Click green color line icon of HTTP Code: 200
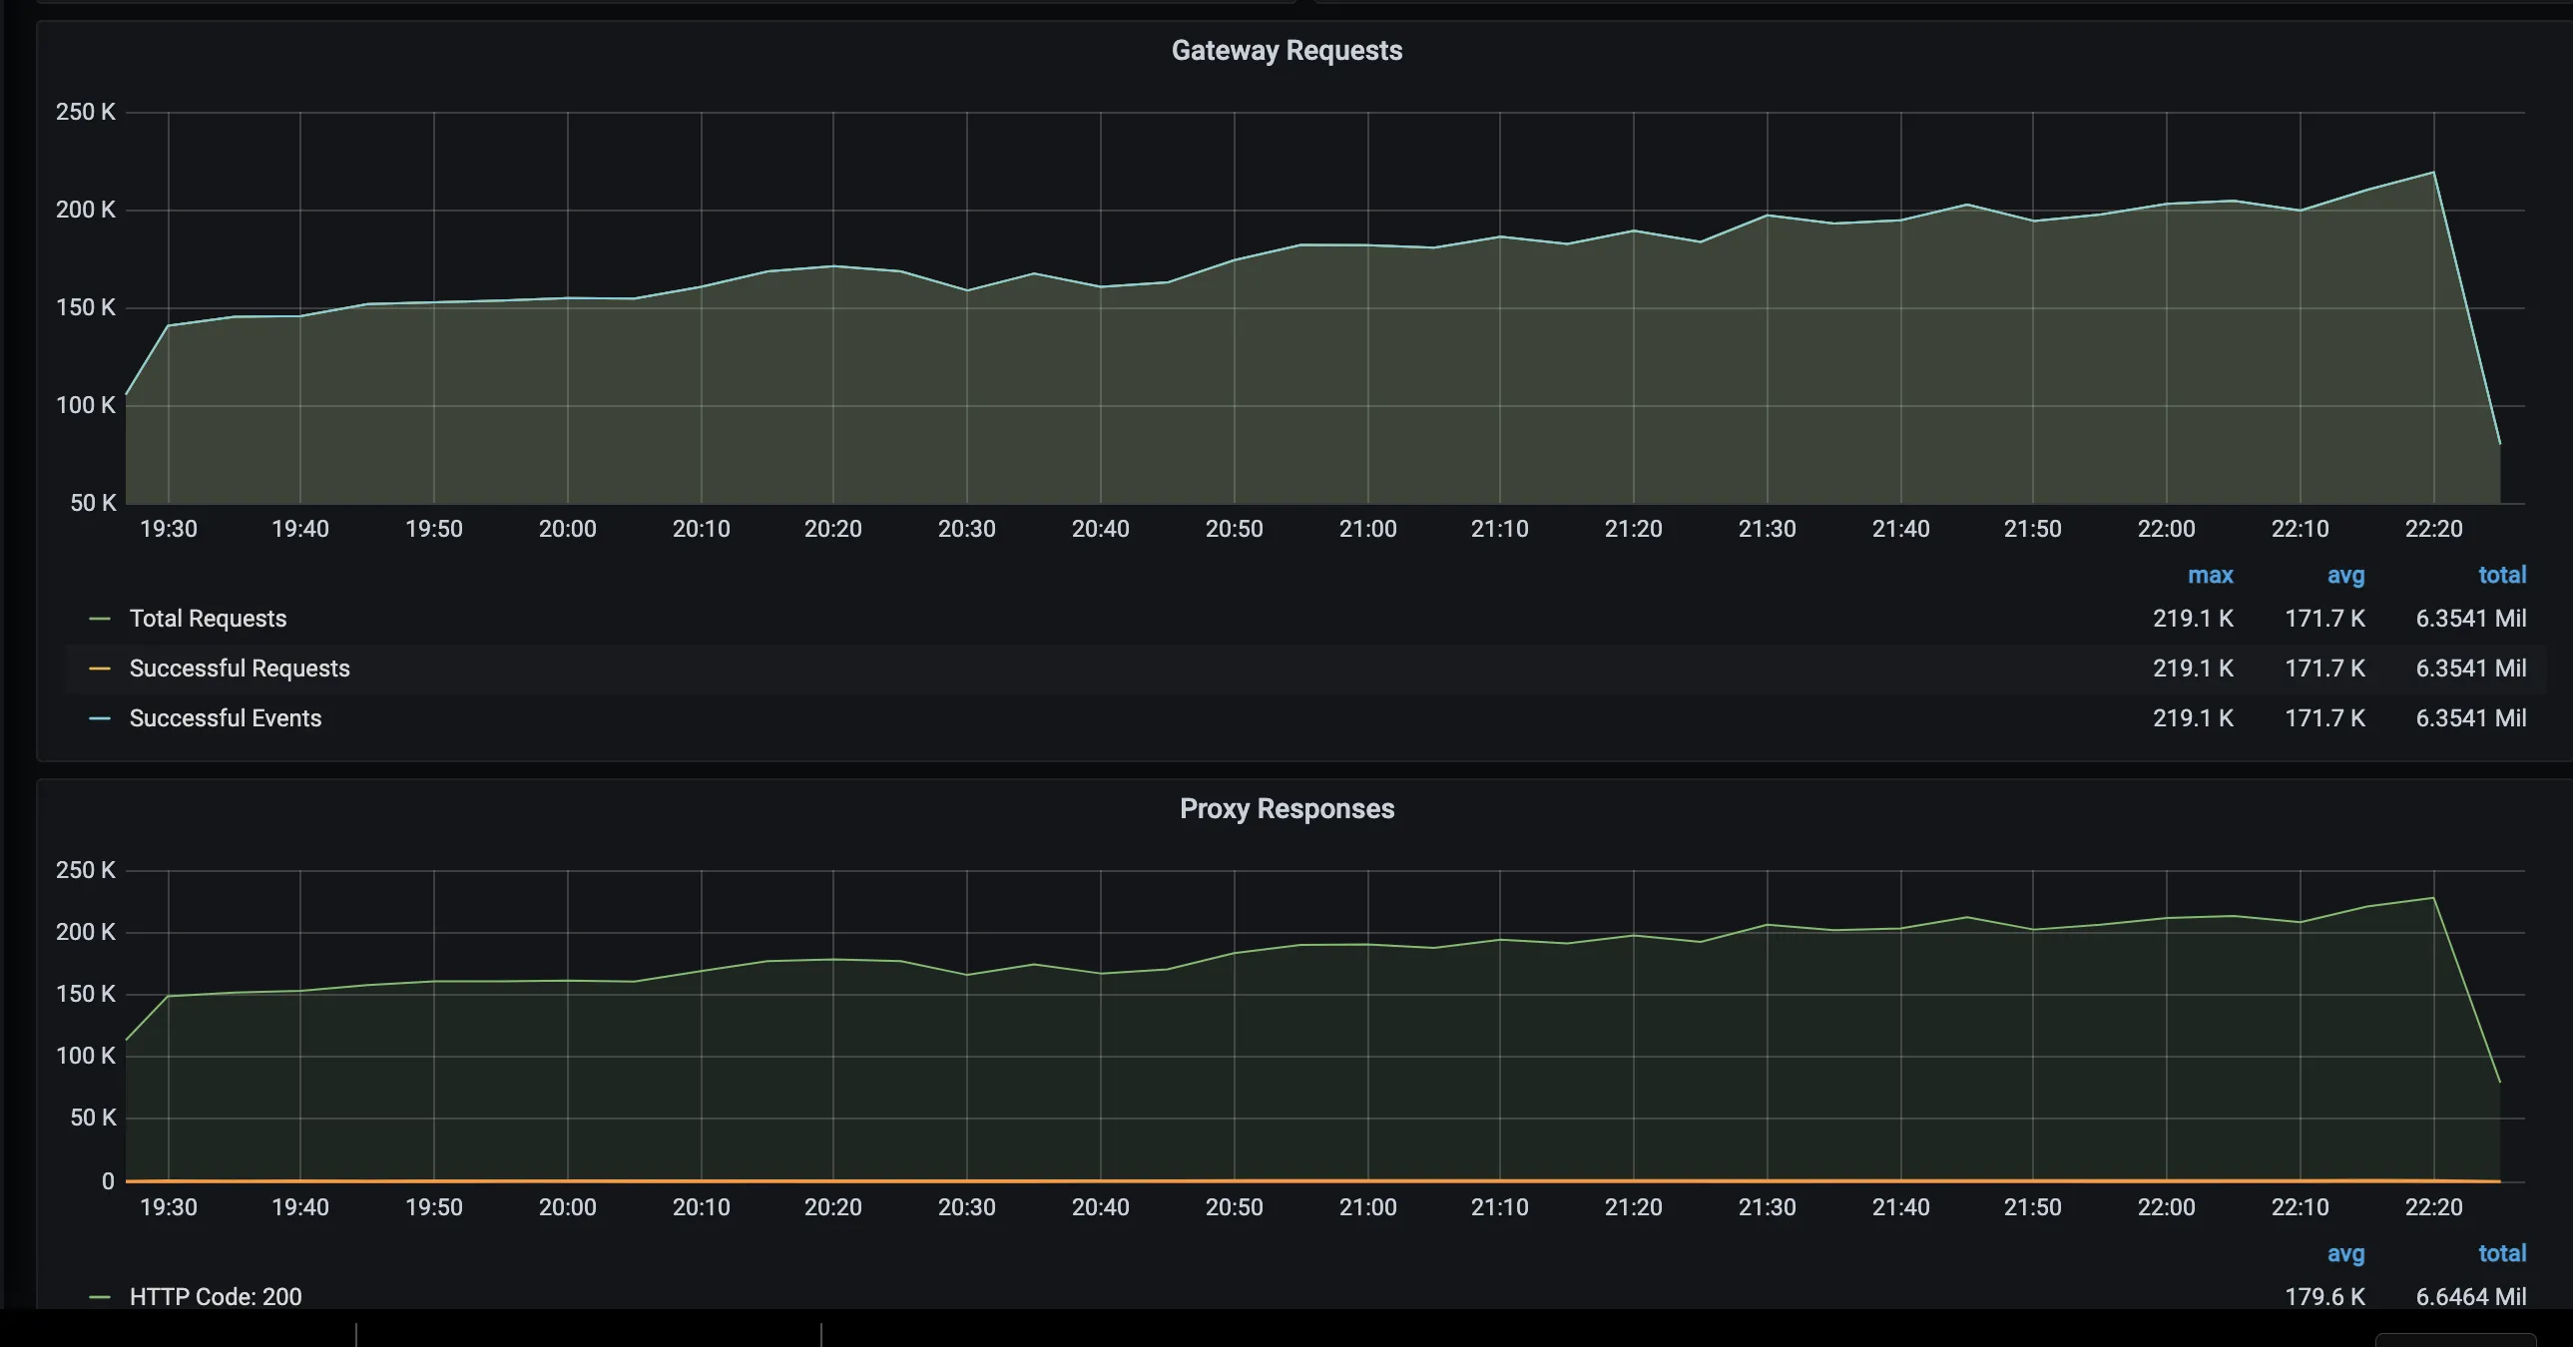Screen dimensions: 2573x1347 (x=99, y=1296)
